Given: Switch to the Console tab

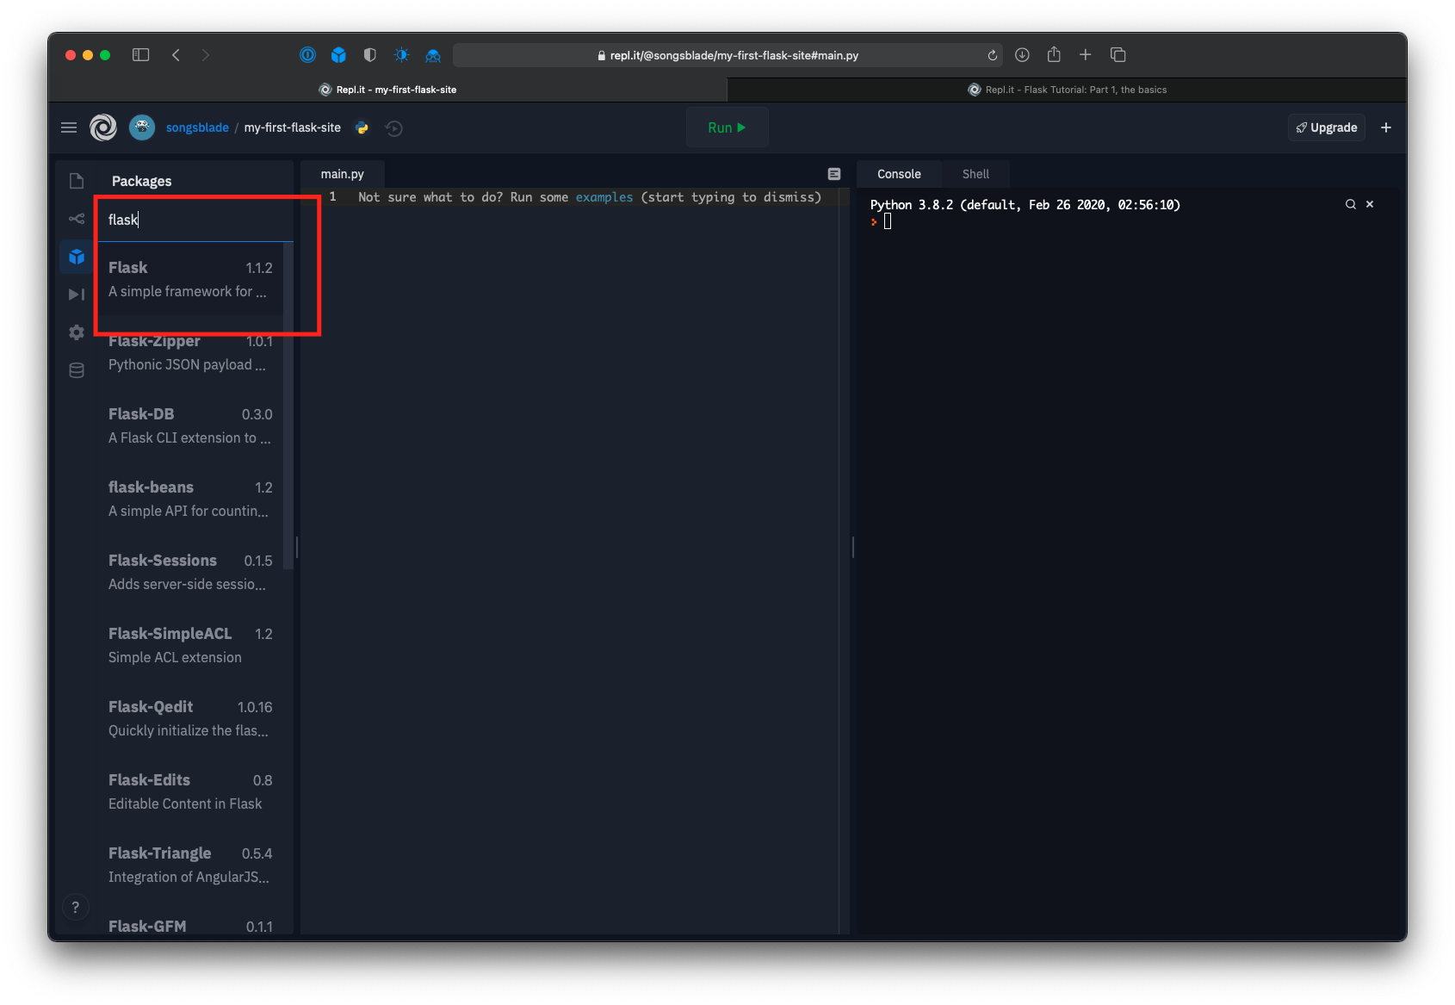Looking at the screenshot, I should 899,174.
